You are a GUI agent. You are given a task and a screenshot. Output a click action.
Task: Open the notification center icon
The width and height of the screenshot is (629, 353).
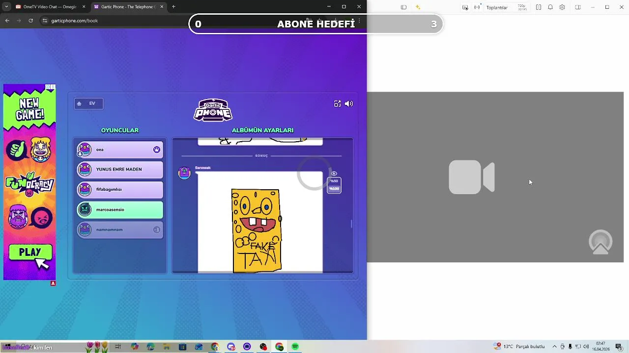(x=619, y=347)
